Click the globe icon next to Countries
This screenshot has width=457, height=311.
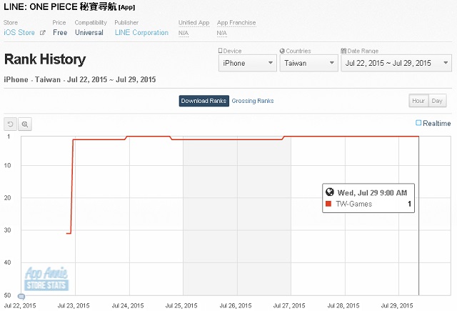pos(282,51)
